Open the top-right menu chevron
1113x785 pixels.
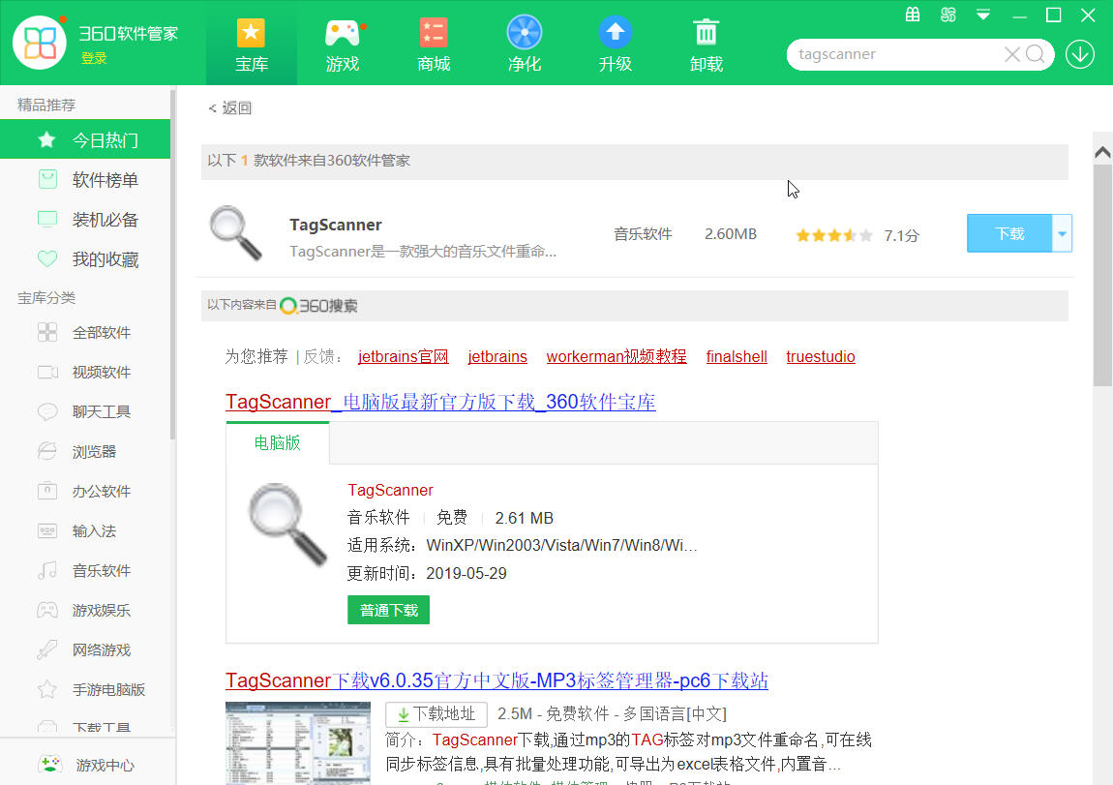[x=981, y=15]
